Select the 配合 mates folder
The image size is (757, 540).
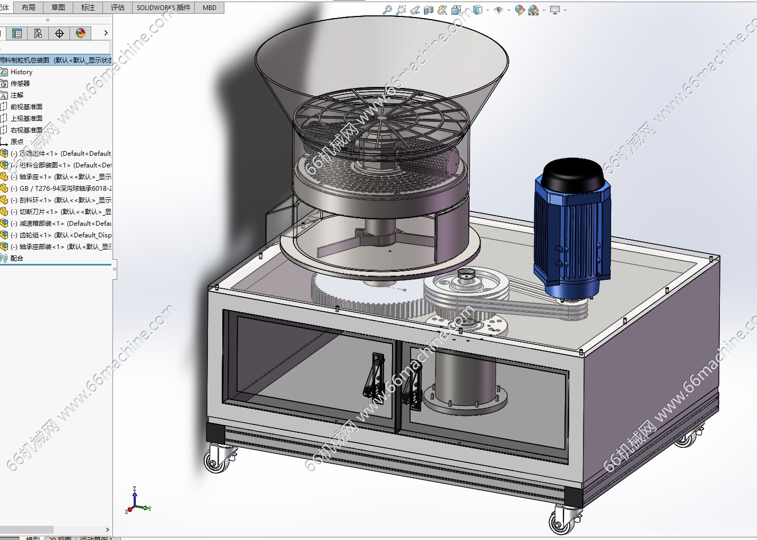coord(17,259)
